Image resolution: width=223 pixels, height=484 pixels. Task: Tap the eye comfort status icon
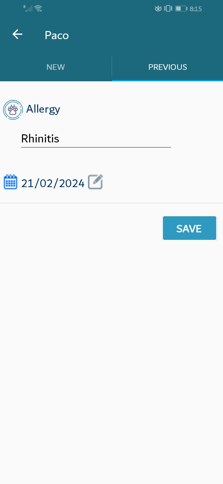coord(158,9)
